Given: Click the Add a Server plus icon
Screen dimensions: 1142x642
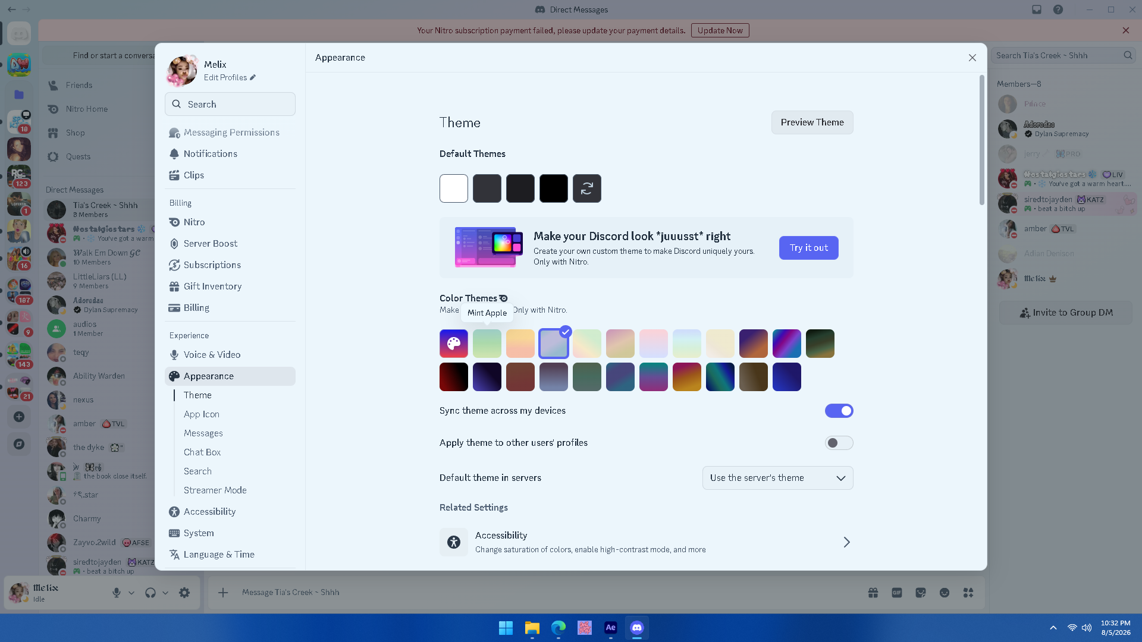Looking at the screenshot, I should tap(19, 417).
